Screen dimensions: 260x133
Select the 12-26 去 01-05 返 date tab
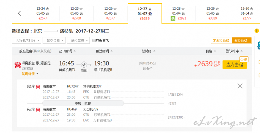click(x=110, y=13)
